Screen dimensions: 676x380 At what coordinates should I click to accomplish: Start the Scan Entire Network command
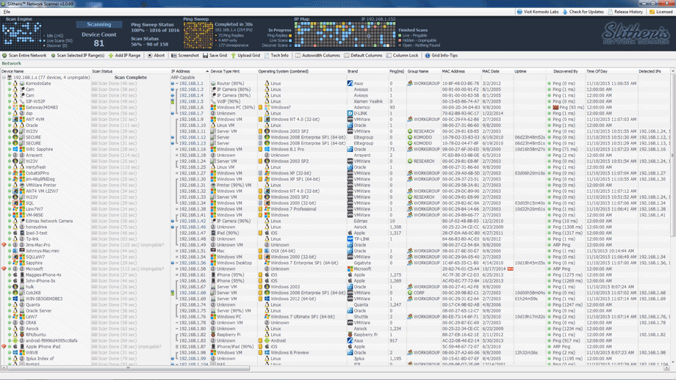24,56
